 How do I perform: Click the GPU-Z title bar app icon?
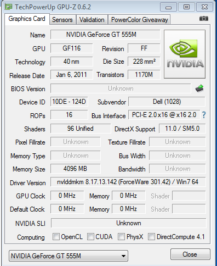click(8, 7)
